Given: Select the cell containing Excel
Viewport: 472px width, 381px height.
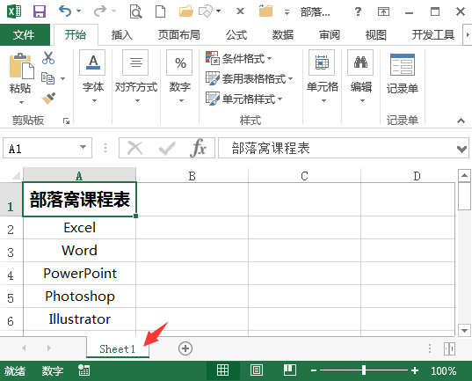Looking at the screenshot, I should coord(79,228).
